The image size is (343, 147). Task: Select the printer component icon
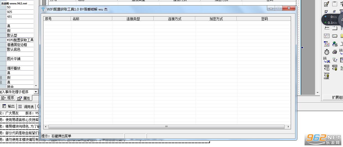point(335,52)
